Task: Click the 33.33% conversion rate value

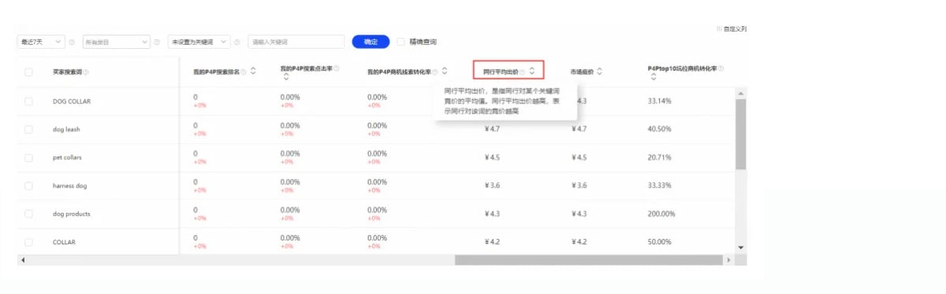Action: click(x=659, y=185)
